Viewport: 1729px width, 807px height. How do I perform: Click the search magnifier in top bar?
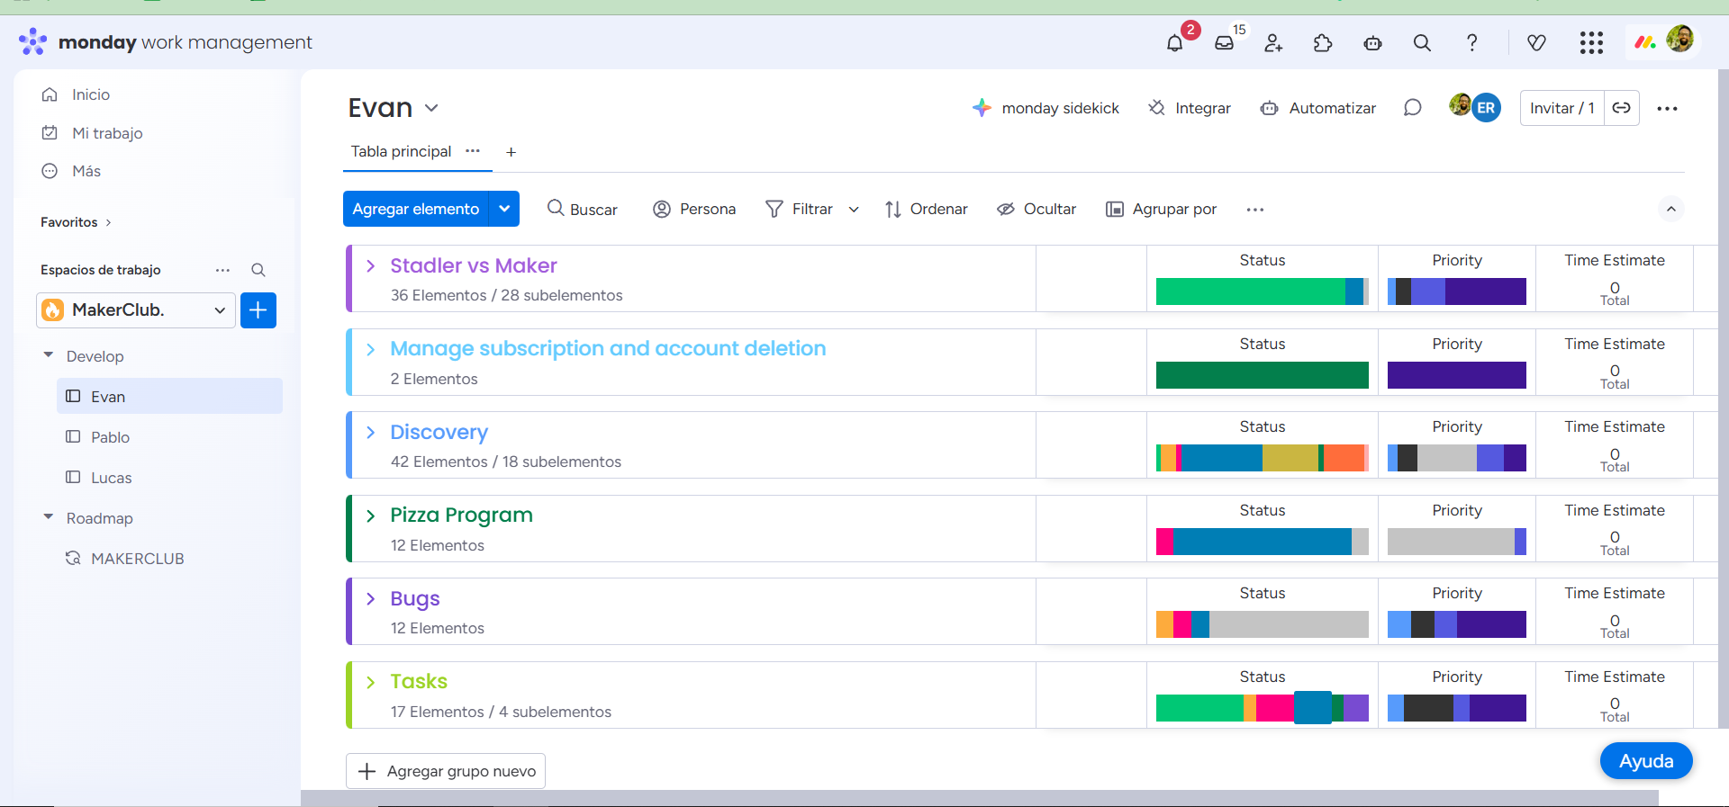click(x=1422, y=42)
